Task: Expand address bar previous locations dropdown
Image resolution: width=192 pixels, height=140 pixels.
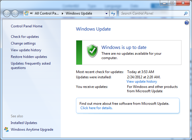Action: tap(106, 13)
